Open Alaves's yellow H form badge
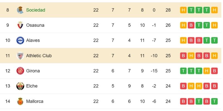Viewport: 223px width, 111px height. (183, 40)
